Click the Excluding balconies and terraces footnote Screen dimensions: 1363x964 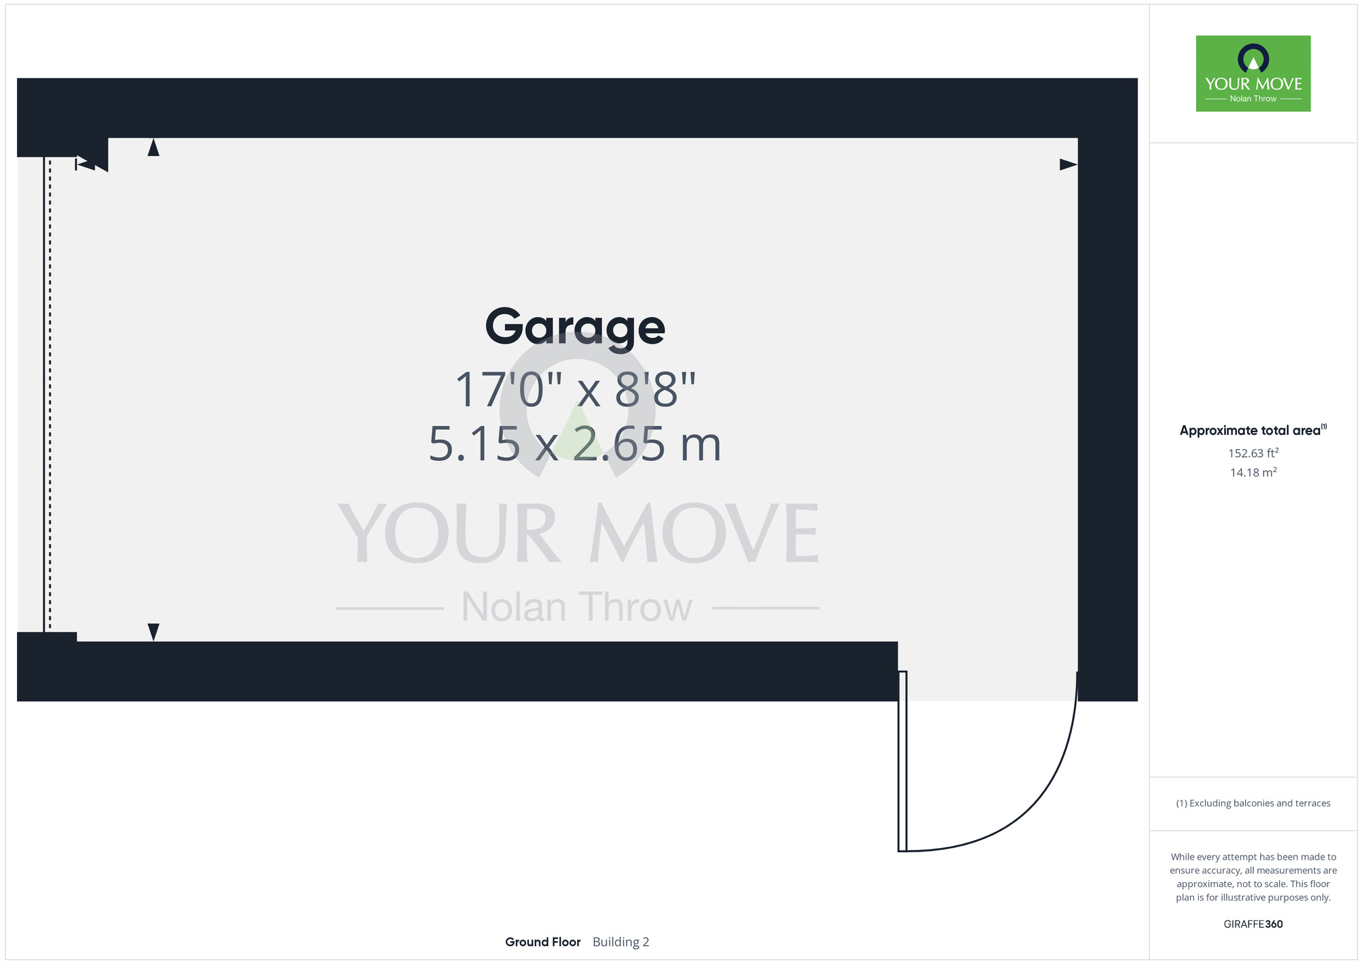pos(1253,803)
